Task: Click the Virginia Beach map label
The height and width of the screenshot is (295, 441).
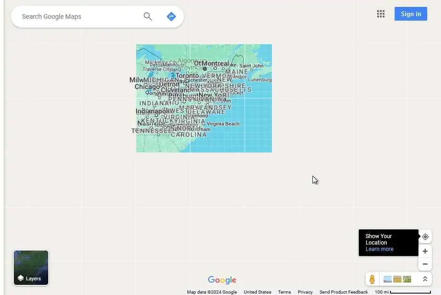Action: click(x=223, y=124)
